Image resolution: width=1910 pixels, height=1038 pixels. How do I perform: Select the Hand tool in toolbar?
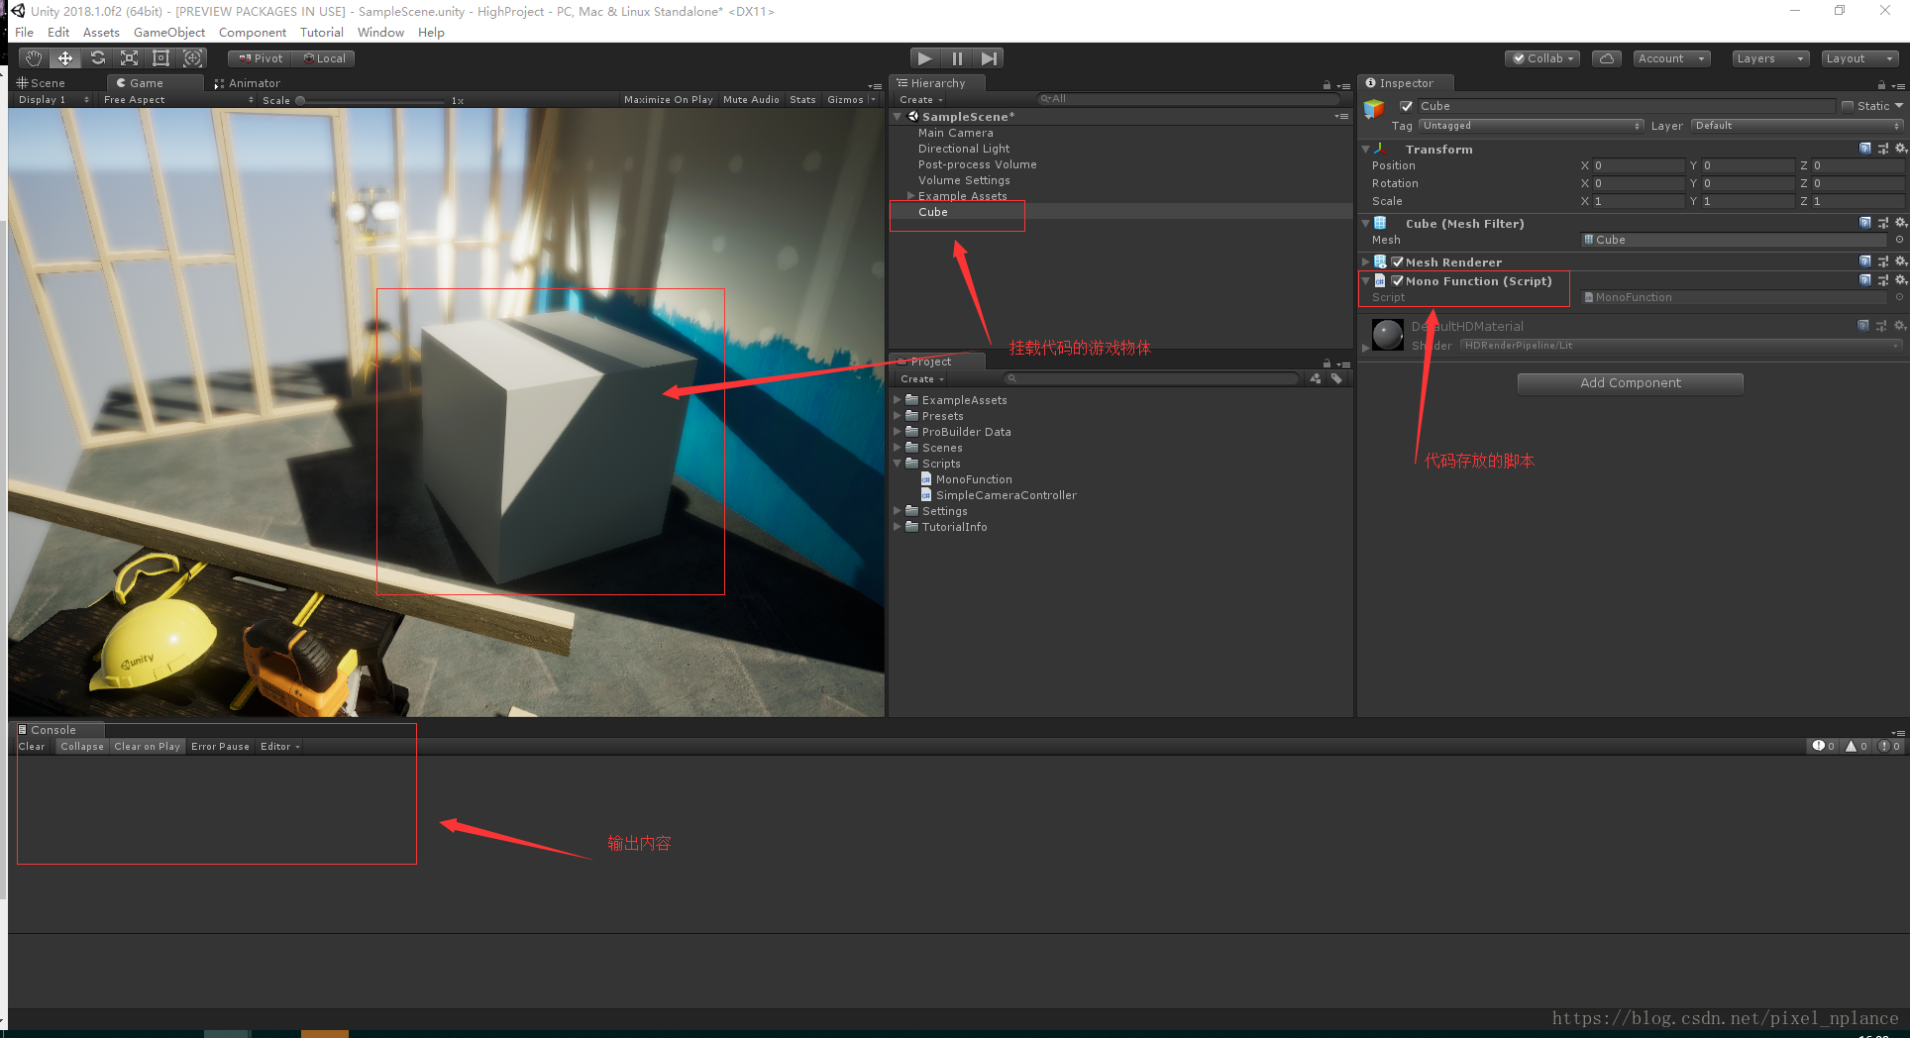(x=34, y=58)
